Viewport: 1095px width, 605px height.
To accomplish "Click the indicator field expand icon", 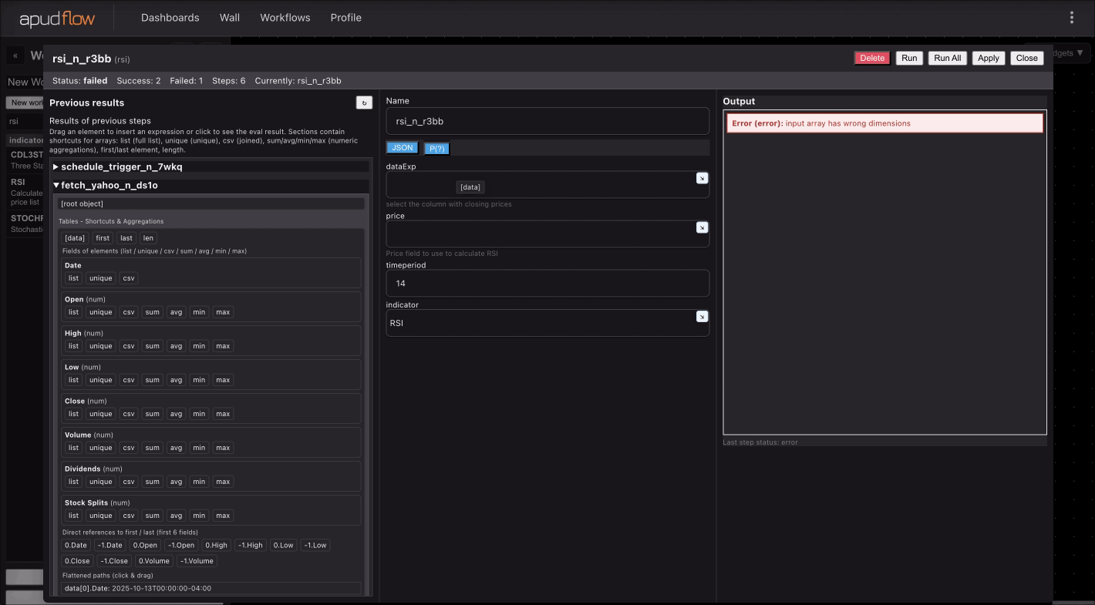I will coord(702,317).
